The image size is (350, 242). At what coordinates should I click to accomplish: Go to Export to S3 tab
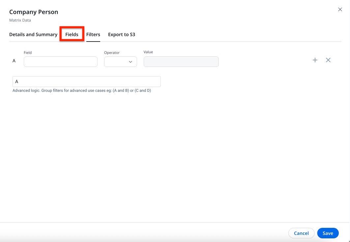click(121, 34)
